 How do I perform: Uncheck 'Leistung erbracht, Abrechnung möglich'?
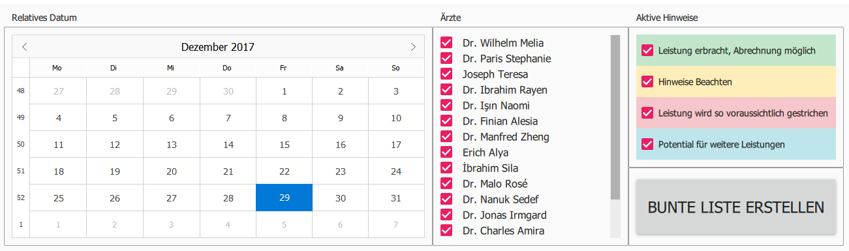(x=647, y=50)
